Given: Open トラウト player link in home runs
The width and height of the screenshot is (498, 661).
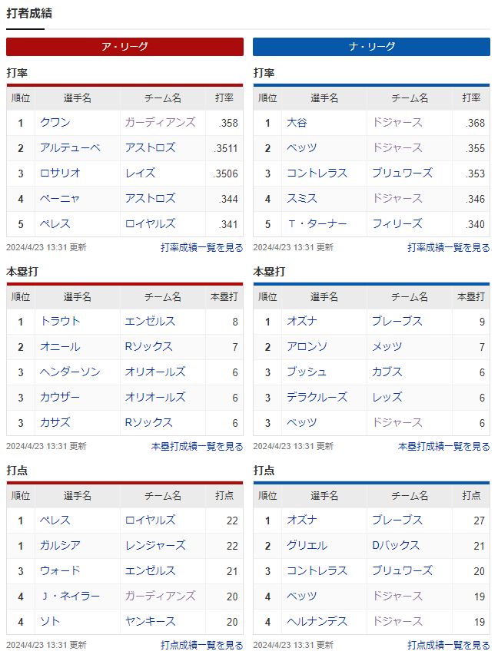Looking at the screenshot, I should point(60,321).
